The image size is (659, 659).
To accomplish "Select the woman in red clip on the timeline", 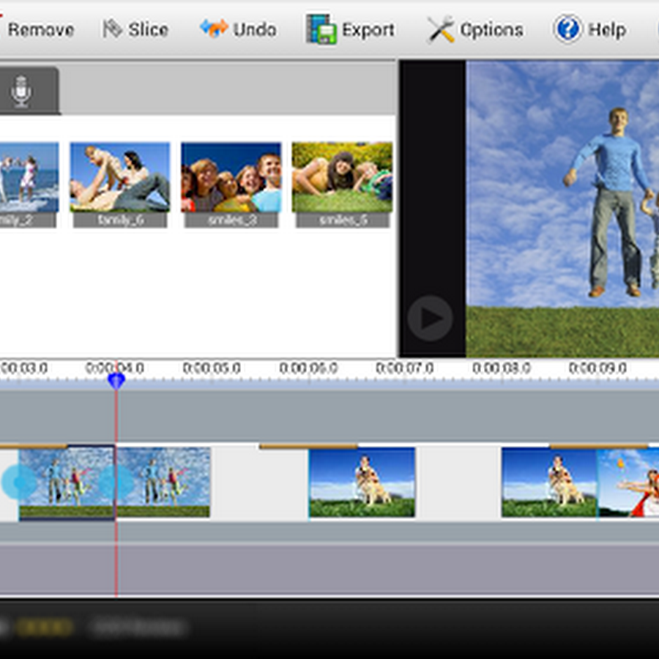I will 628,483.
